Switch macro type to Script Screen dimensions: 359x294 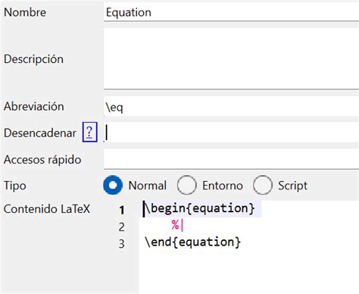263,185
